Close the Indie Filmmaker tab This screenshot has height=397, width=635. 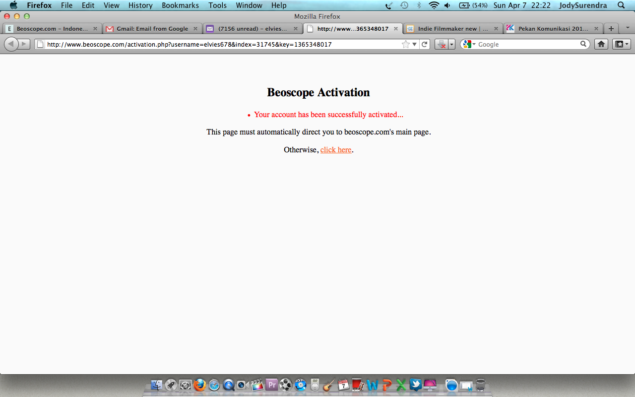(x=496, y=29)
